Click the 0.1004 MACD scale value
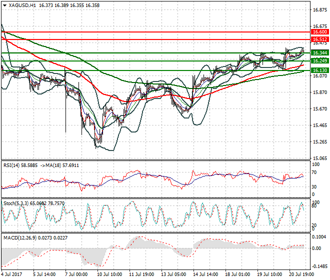Screen dimensions: 330x280 pyautogui.click(x=319, y=237)
